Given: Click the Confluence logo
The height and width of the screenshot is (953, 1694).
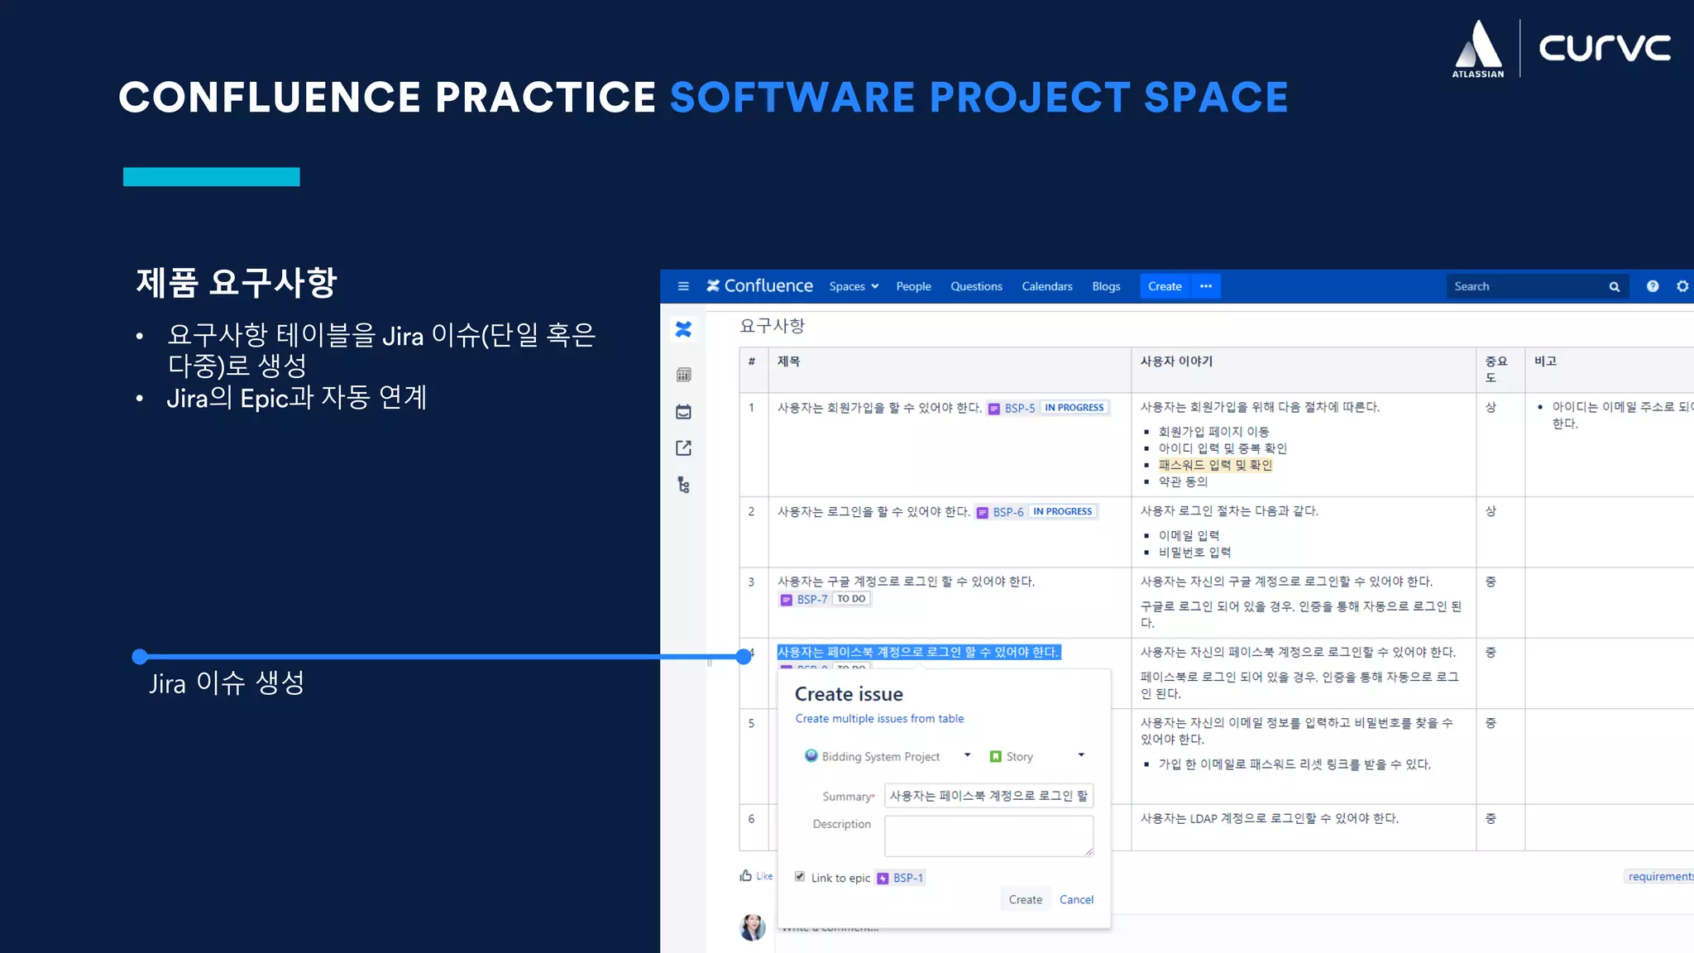Looking at the screenshot, I should click(759, 285).
